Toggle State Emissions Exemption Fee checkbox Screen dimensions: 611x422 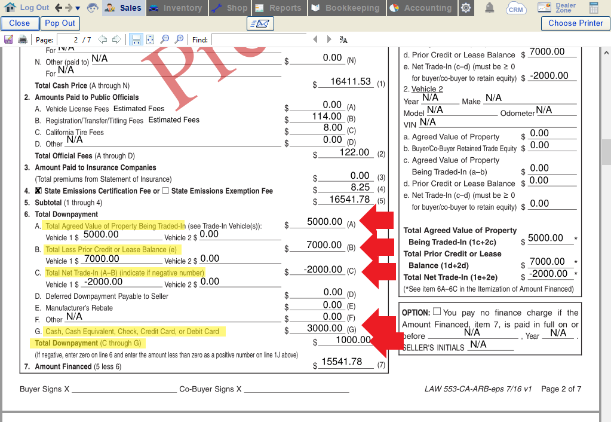tap(165, 190)
